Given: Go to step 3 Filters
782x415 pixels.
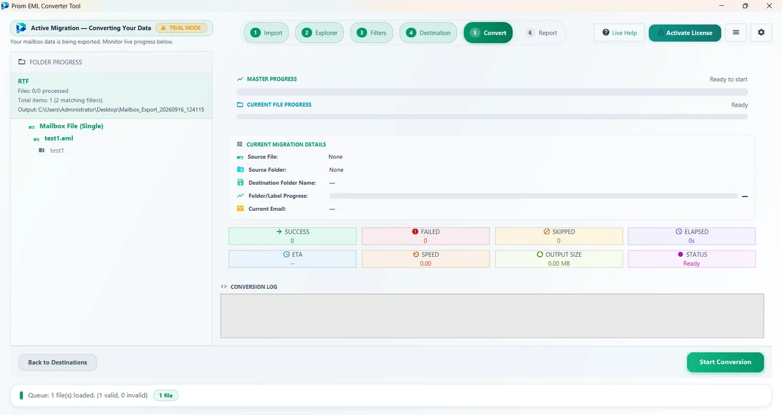Looking at the screenshot, I should (x=371, y=33).
